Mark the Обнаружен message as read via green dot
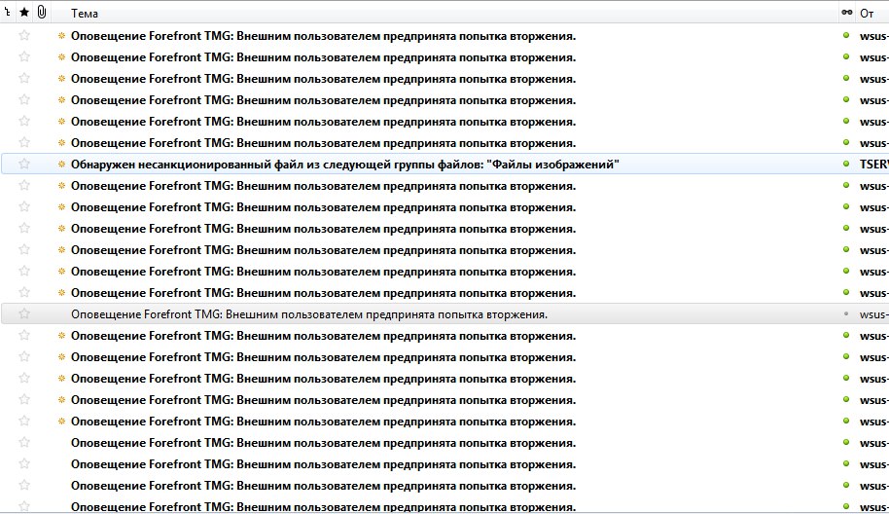Image resolution: width=889 pixels, height=514 pixels. (x=846, y=165)
